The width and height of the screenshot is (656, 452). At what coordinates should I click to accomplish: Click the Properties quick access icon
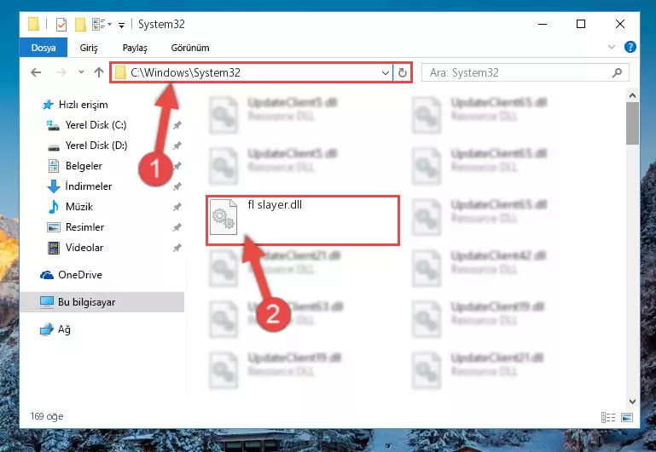coord(61,24)
